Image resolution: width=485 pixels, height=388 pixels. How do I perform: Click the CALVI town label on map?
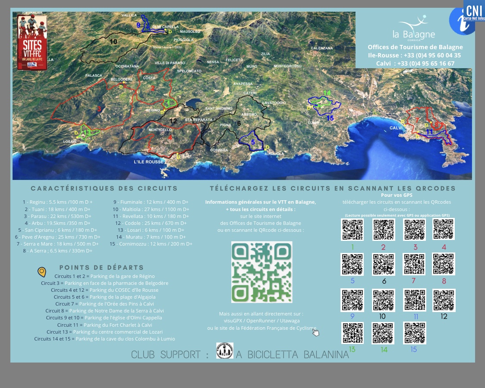(396, 128)
